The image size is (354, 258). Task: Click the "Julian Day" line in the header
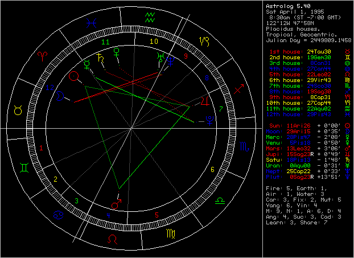point(307,39)
